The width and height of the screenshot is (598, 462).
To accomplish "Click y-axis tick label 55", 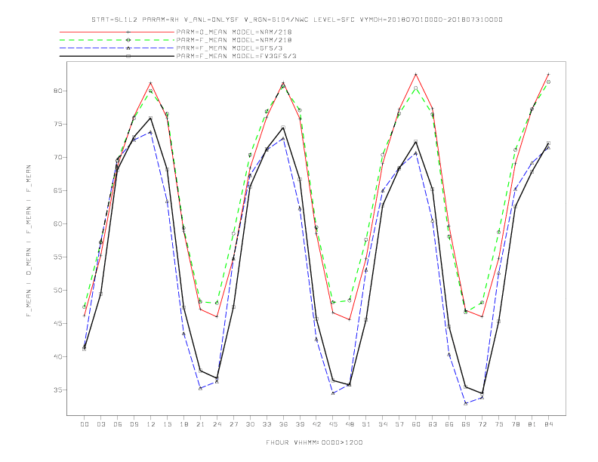I will coord(57,257).
